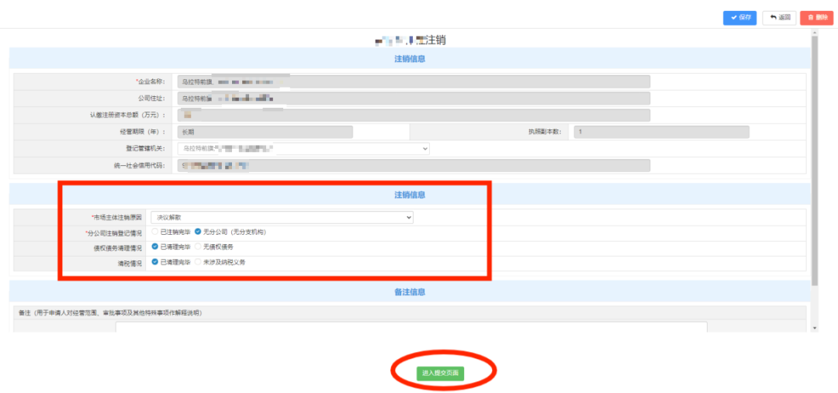Image resolution: width=838 pixels, height=393 pixels.
Task: Select 未涉及纳税义务 radio option
Action: point(198,262)
